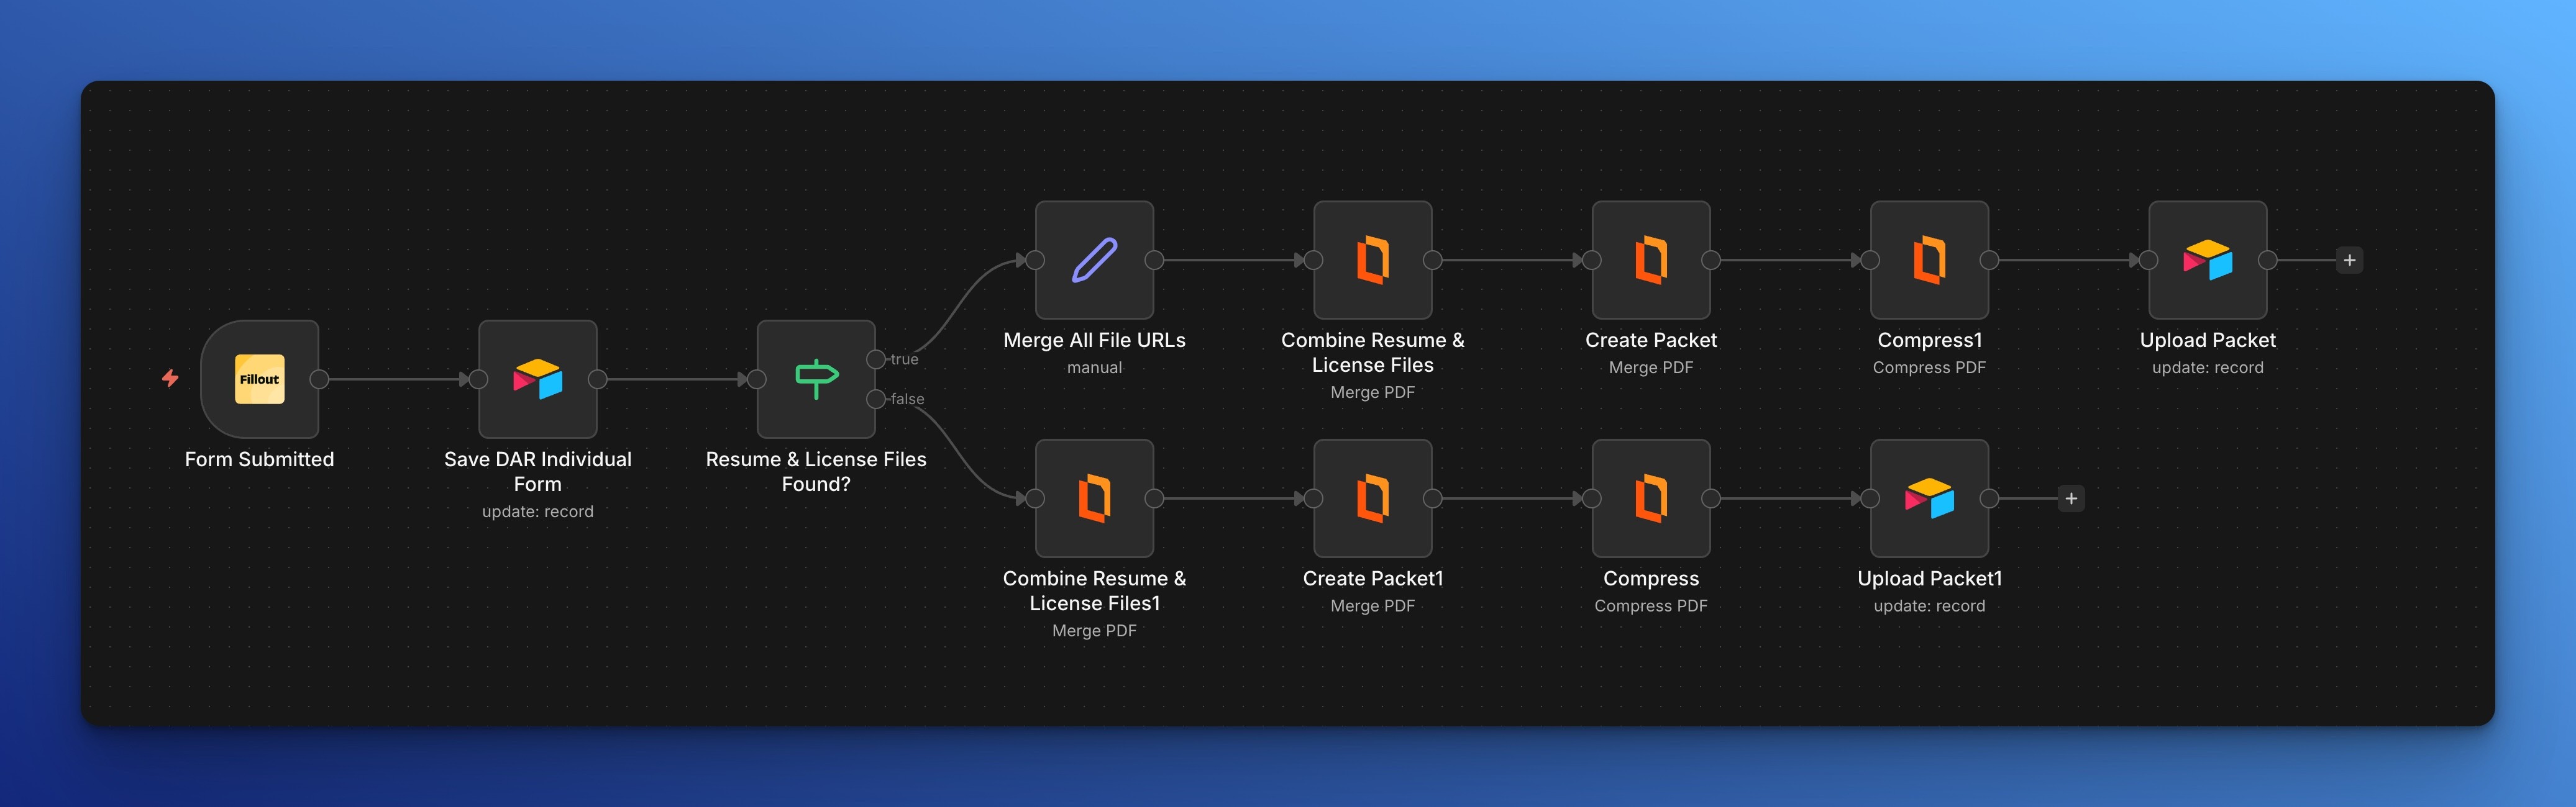Select the Merge PDF icon on Create Packet1
The image size is (2576, 807).
click(1373, 497)
